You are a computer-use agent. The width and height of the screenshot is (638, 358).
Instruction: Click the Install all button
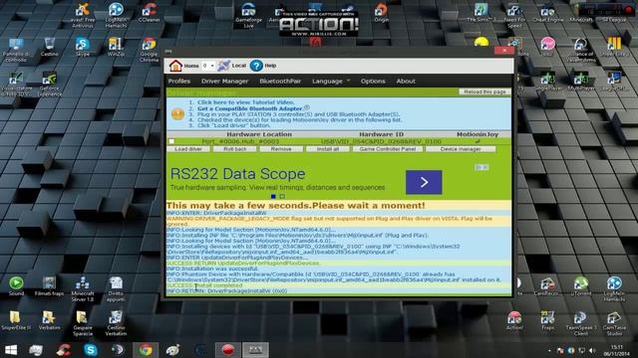[328, 149]
